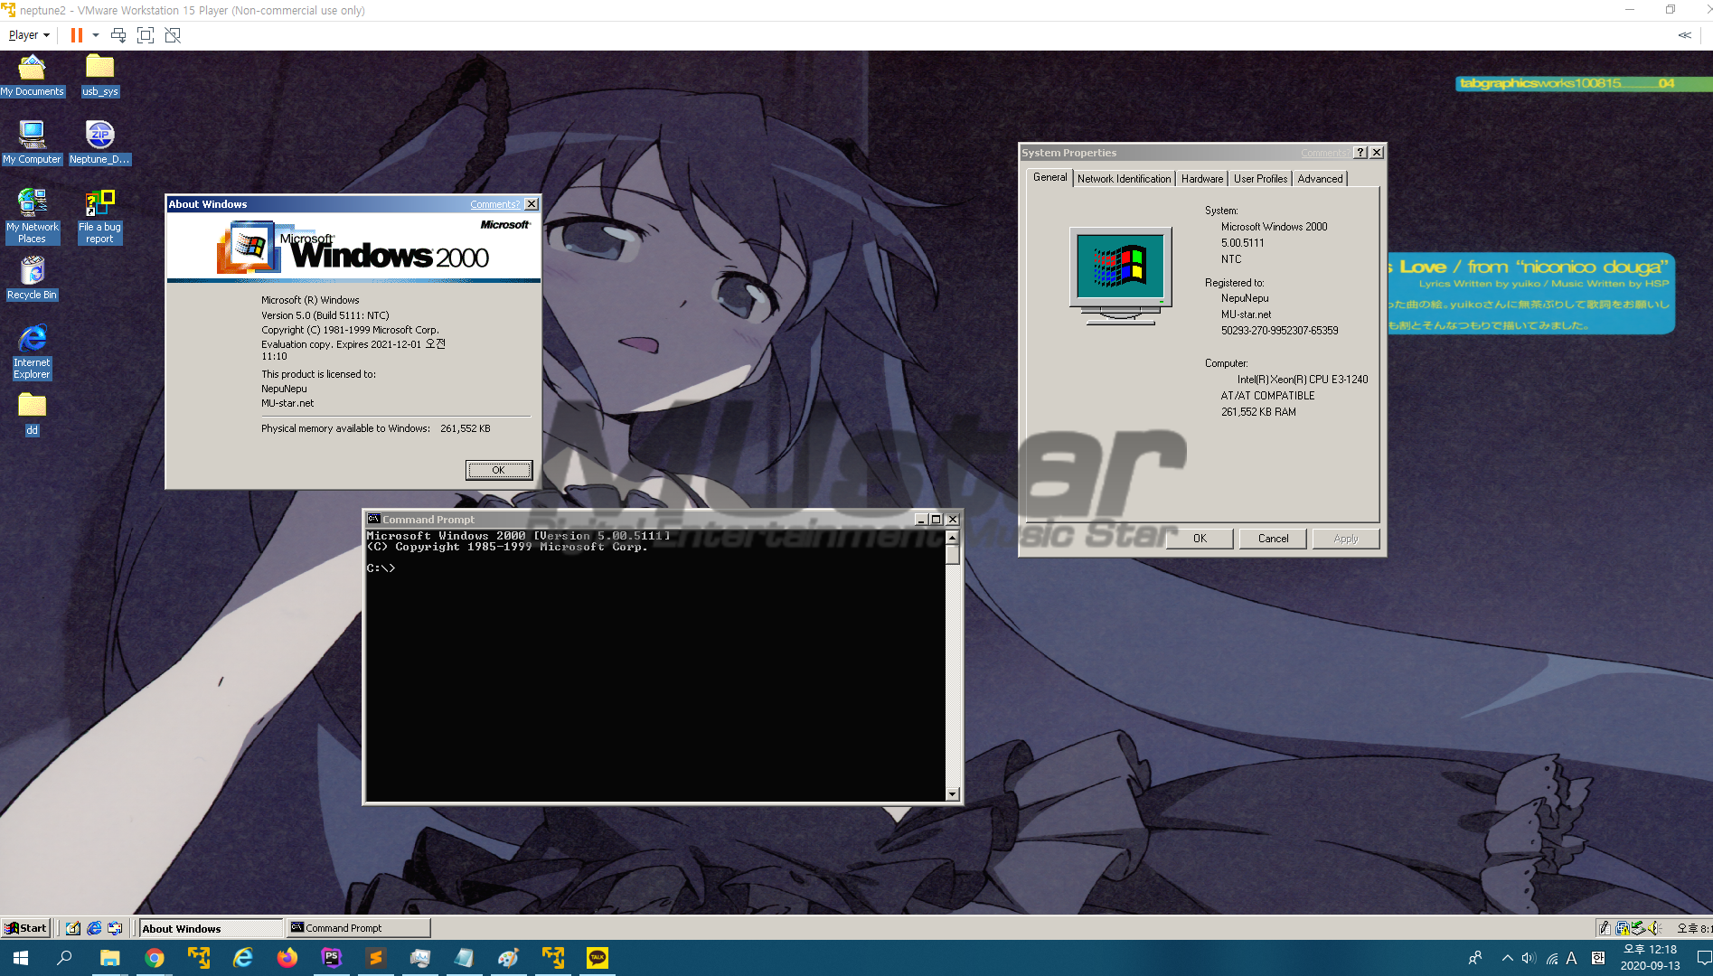1713x976 pixels.
Task: Launch Internet Explorer from guest Quick Launch
Action: click(94, 928)
